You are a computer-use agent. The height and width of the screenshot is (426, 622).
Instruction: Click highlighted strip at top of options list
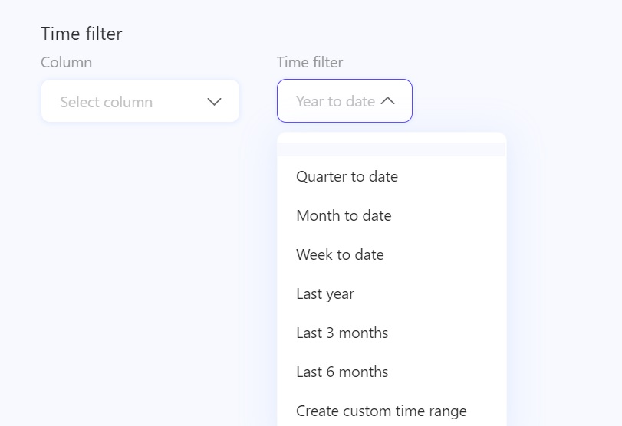coord(391,149)
